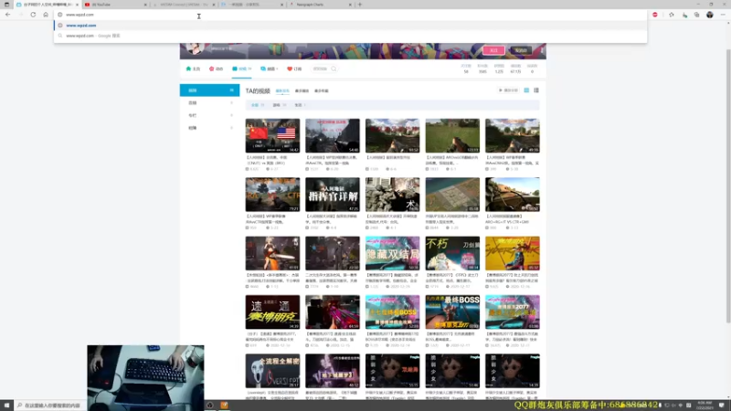
Task: Select the third category in left sidebar
Action: [210, 115]
